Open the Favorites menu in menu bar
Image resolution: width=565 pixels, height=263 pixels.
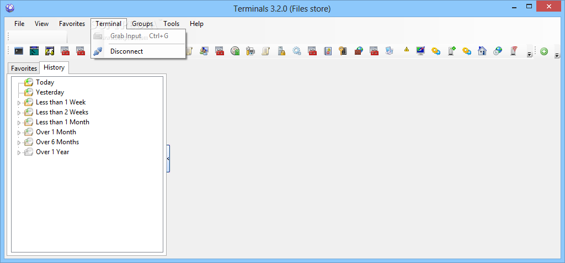(x=72, y=24)
